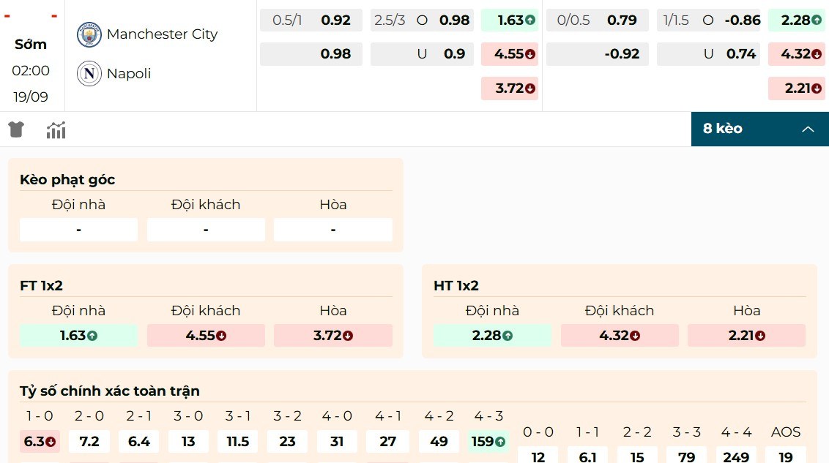Select the -0.92 under odds cell
This screenshot has width=829, height=463.
pyautogui.click(x=597, y=53)
